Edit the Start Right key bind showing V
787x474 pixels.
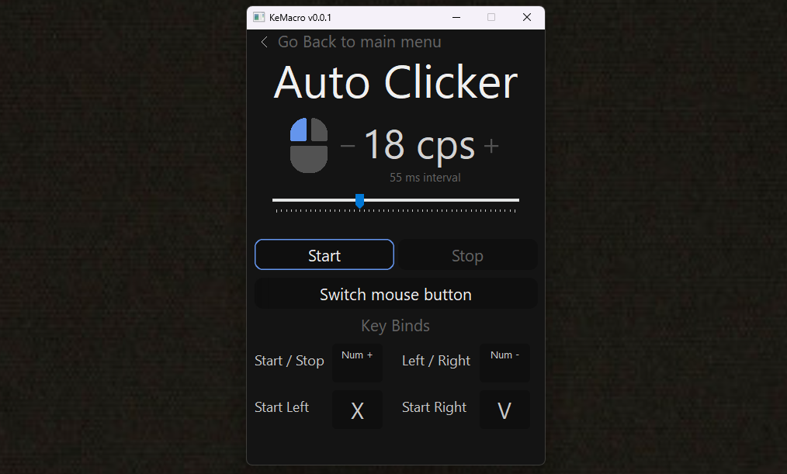pyautogui.click(x=504, y=410)
